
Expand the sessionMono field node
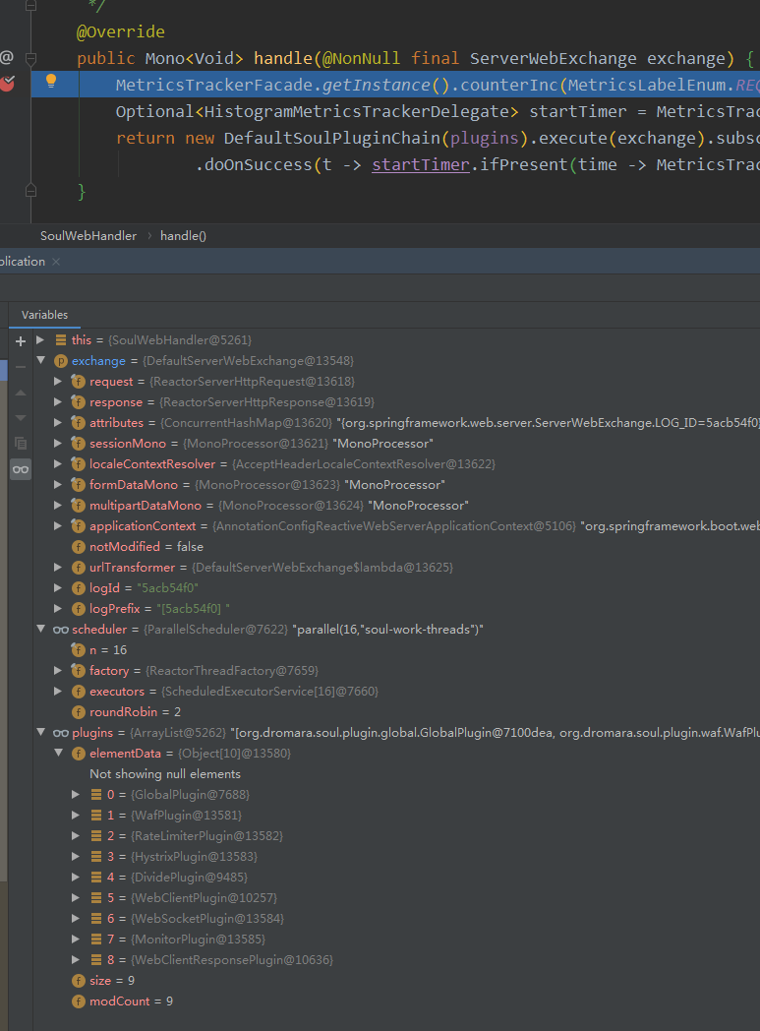point(58,443)
